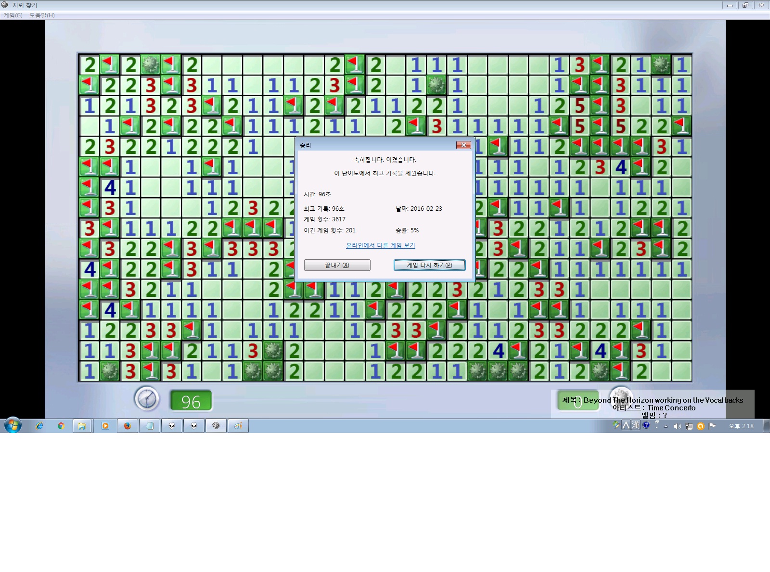770x572 pixels.
Task: Switch to Paint from the taskbar
Action: click(238, 426)
